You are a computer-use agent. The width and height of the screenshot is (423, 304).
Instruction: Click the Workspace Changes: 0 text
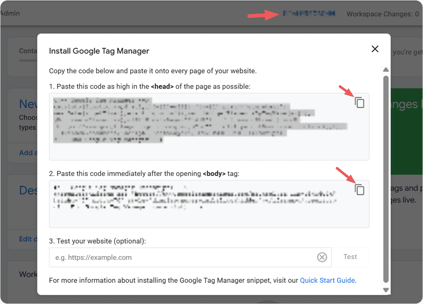pyautogui.click(x=383, y=14)
